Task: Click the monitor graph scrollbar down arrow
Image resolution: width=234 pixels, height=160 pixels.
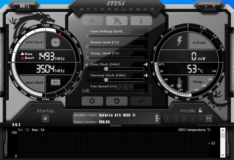Action: (223, 156)
